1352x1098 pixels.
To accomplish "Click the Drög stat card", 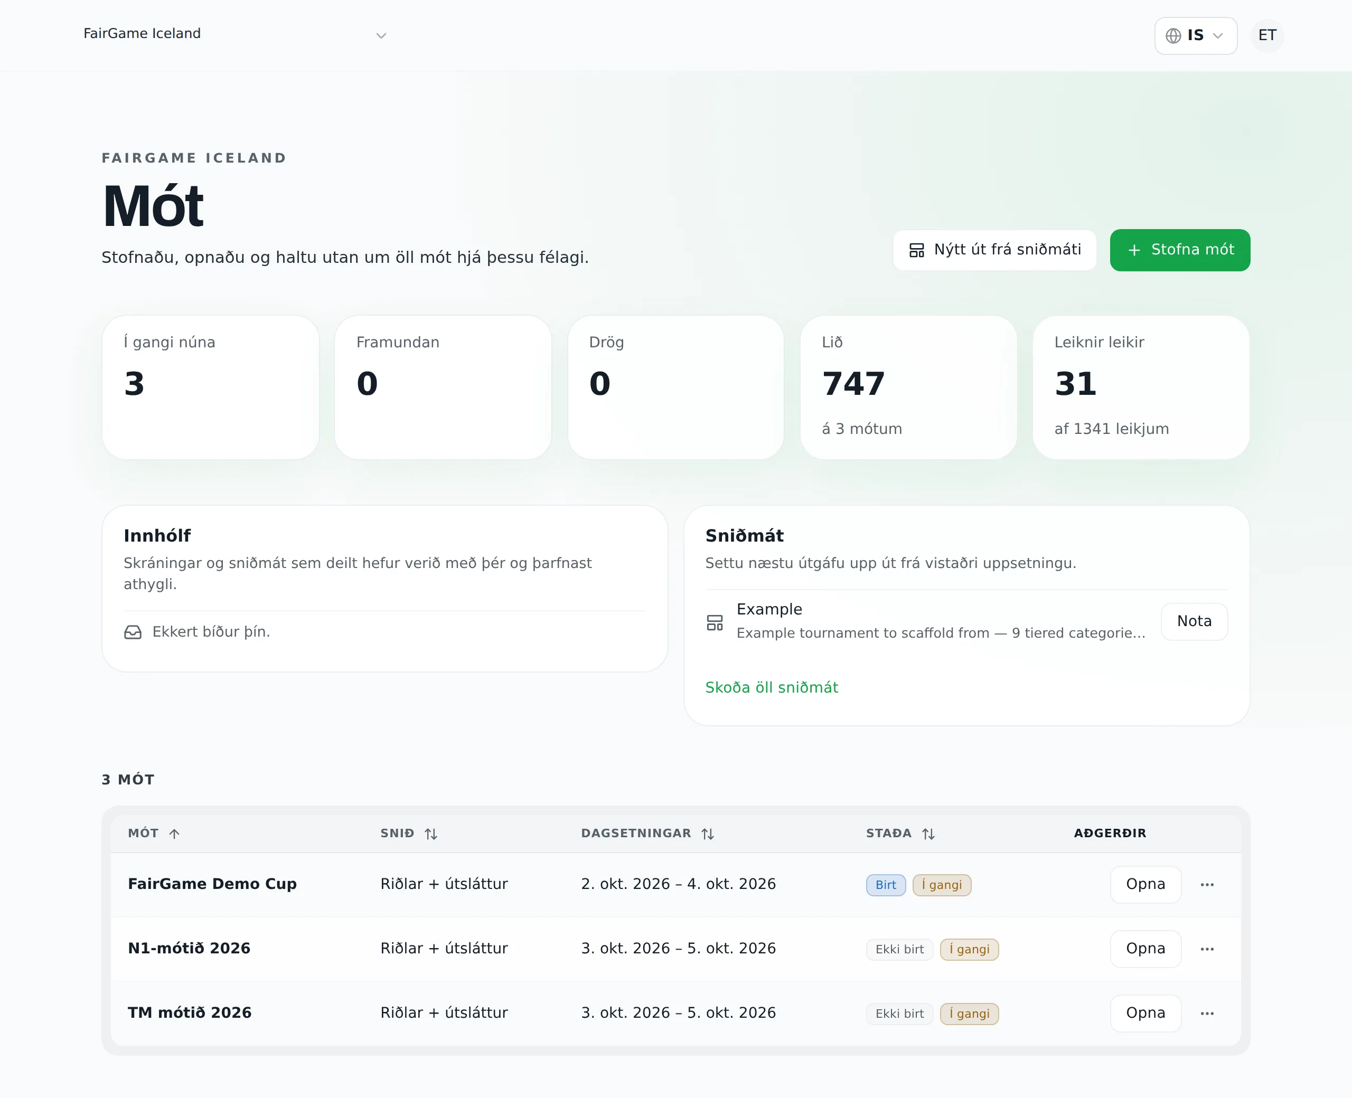I will 675,387.
